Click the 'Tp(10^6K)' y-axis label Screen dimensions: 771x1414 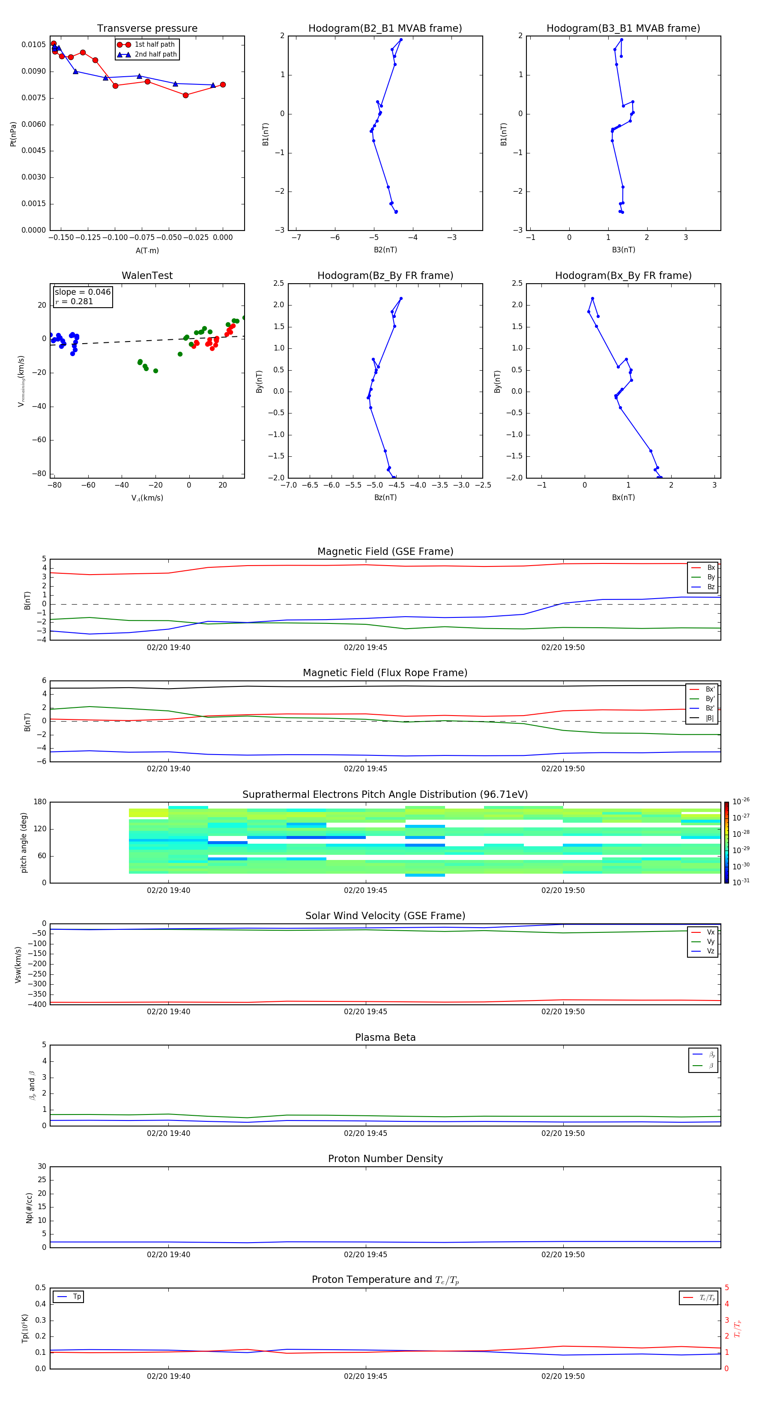click(x=25, y=1328)
